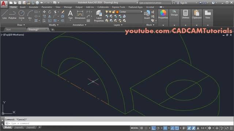Expand the Modify panel
Image resolution: width=234 pixels, height=131 pixels.
tap(54, 25)
